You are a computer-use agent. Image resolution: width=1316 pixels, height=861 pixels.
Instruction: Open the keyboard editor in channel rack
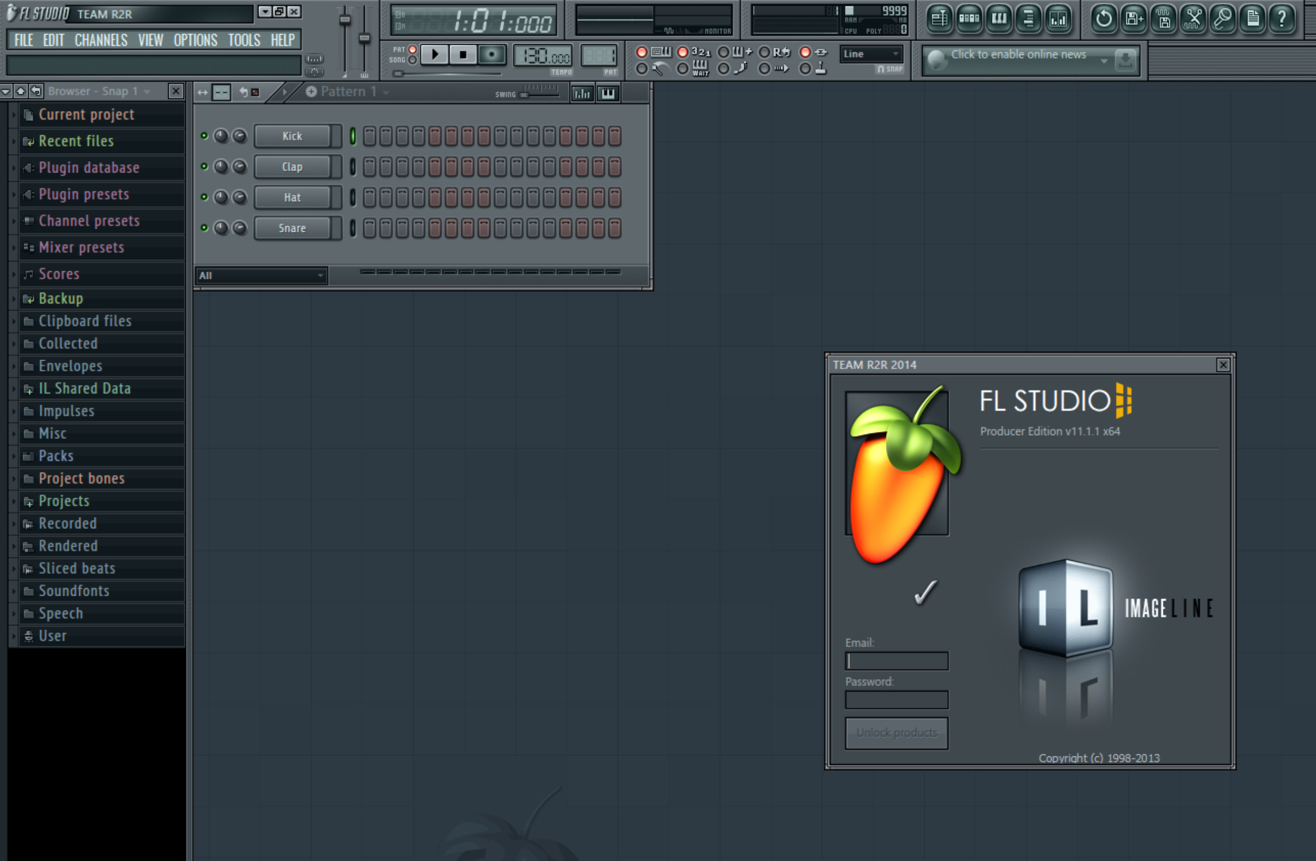point(608,93)
